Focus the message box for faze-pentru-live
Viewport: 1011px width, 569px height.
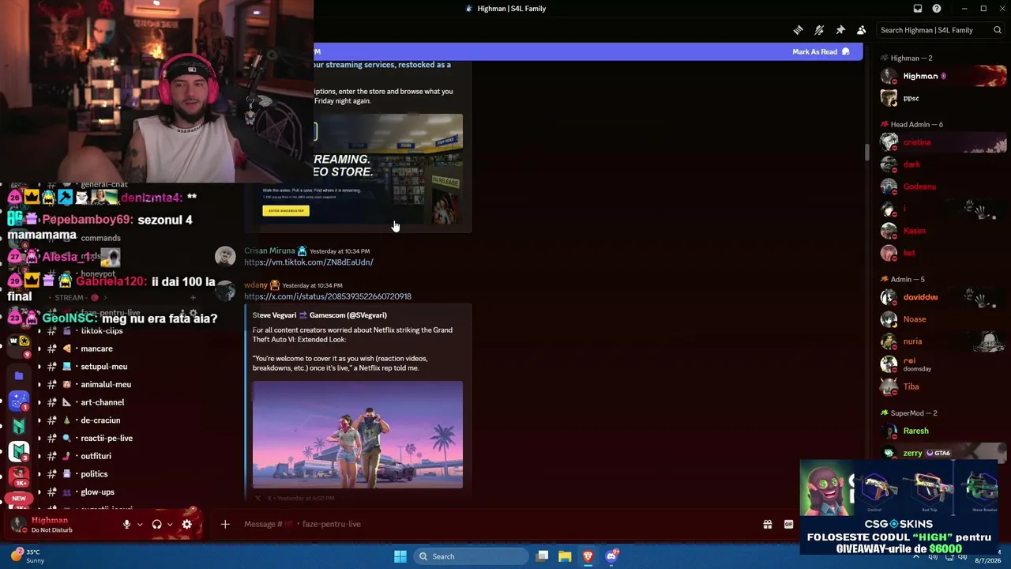pos(490,524)
